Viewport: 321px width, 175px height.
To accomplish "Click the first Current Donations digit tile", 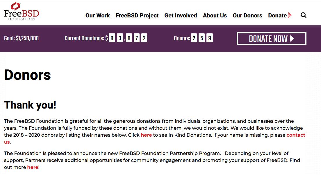I will pyautogui.click(x=112, y=38).
